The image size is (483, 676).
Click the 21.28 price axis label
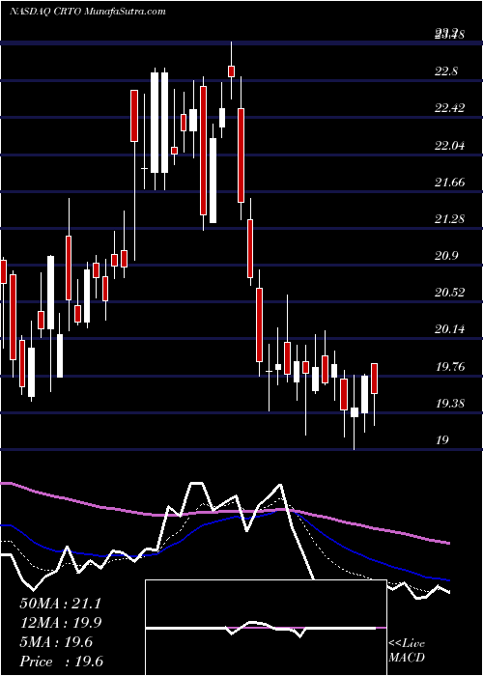click(x=450, y=219)
